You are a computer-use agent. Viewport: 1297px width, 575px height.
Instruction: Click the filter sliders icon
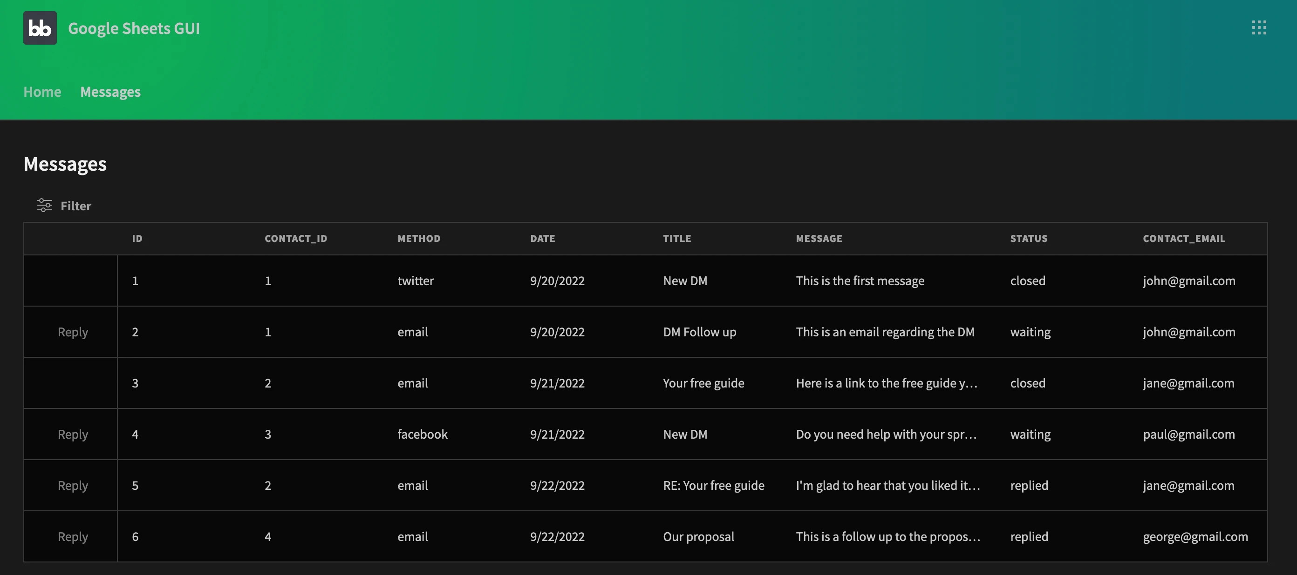(44, 205)
